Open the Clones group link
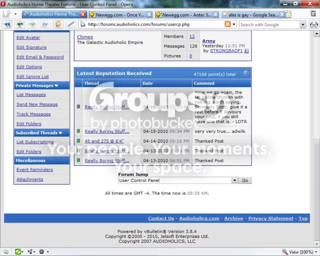 coord(85,37)
